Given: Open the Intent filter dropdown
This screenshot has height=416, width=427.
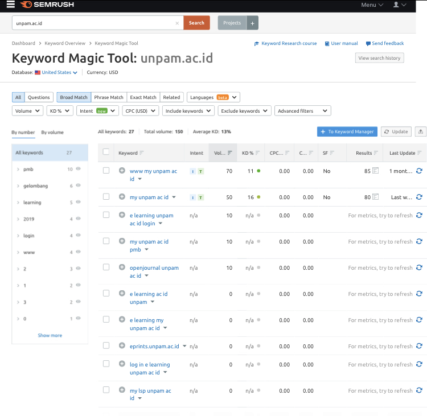Looking at the screenshot, I should [x=97, y=111].
